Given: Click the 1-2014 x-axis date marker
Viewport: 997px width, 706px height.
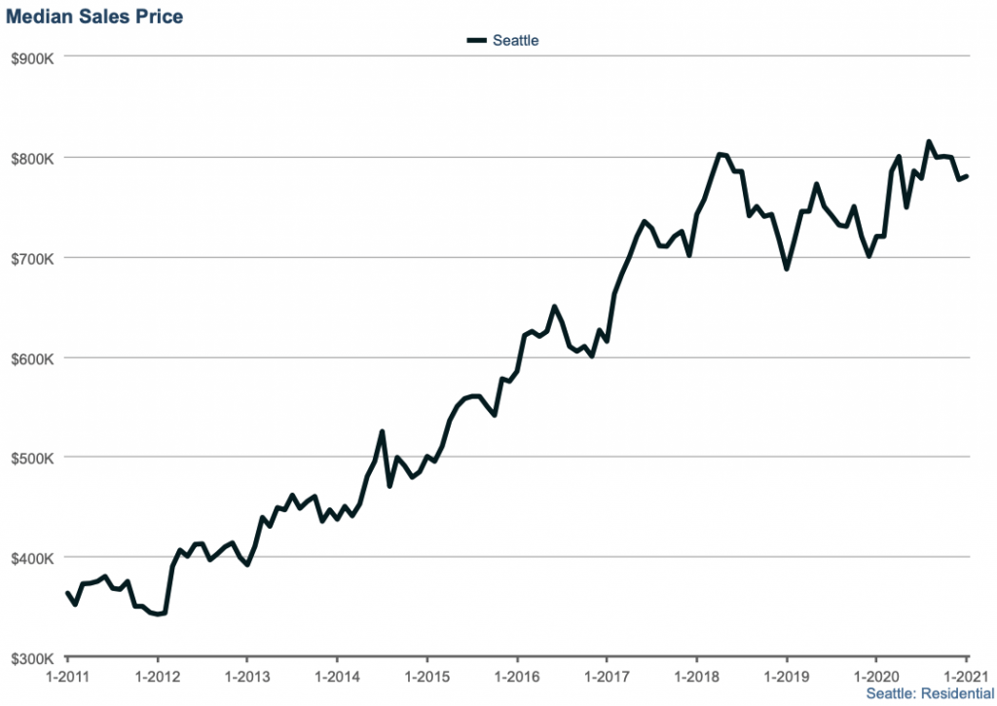Looking at the screenshot, I should click(337, 674).
